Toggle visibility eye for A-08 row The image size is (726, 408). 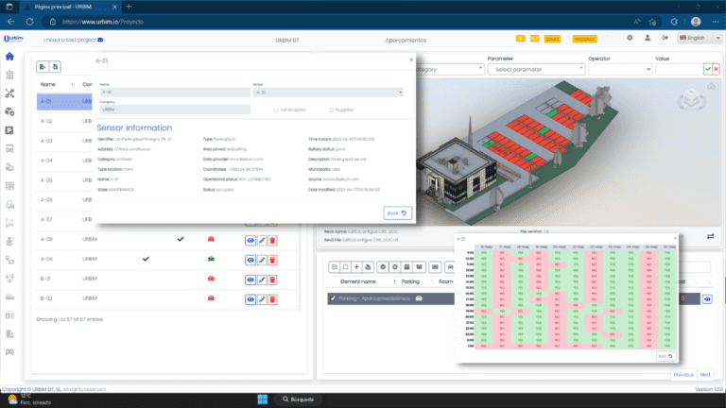pos(251,241)
